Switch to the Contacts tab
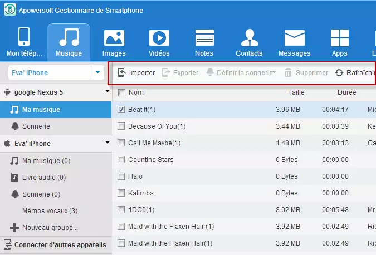This screenshot has width=376, height=255. click(x=249, y=42)
